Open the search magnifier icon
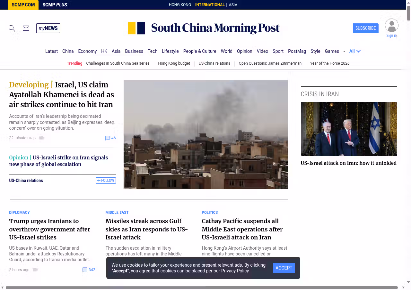Image resolution: width=411 pixels, height=290 pixels. [12, 28]
